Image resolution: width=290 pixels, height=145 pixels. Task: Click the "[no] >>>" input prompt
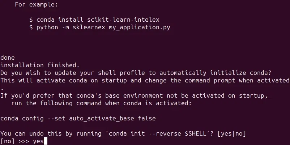click(x=15, y=141)
